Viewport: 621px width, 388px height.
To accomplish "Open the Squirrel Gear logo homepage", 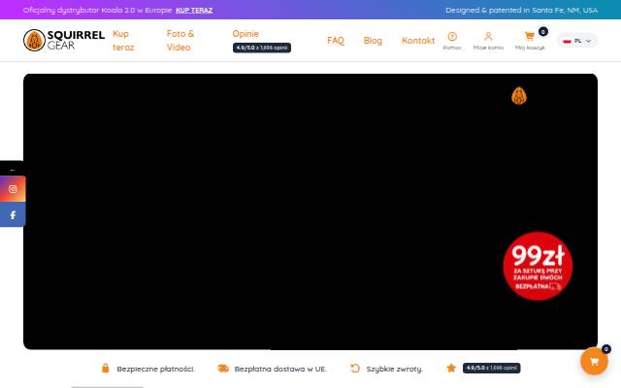I will pos(64,41).
